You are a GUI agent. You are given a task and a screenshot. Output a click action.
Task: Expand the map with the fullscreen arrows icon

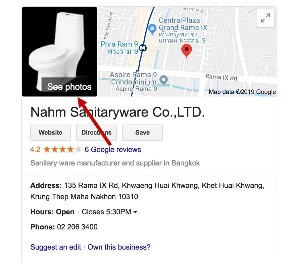265,18
